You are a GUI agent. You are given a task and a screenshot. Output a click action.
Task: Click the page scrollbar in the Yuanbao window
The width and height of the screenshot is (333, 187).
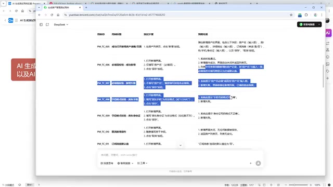click(324, 76)
